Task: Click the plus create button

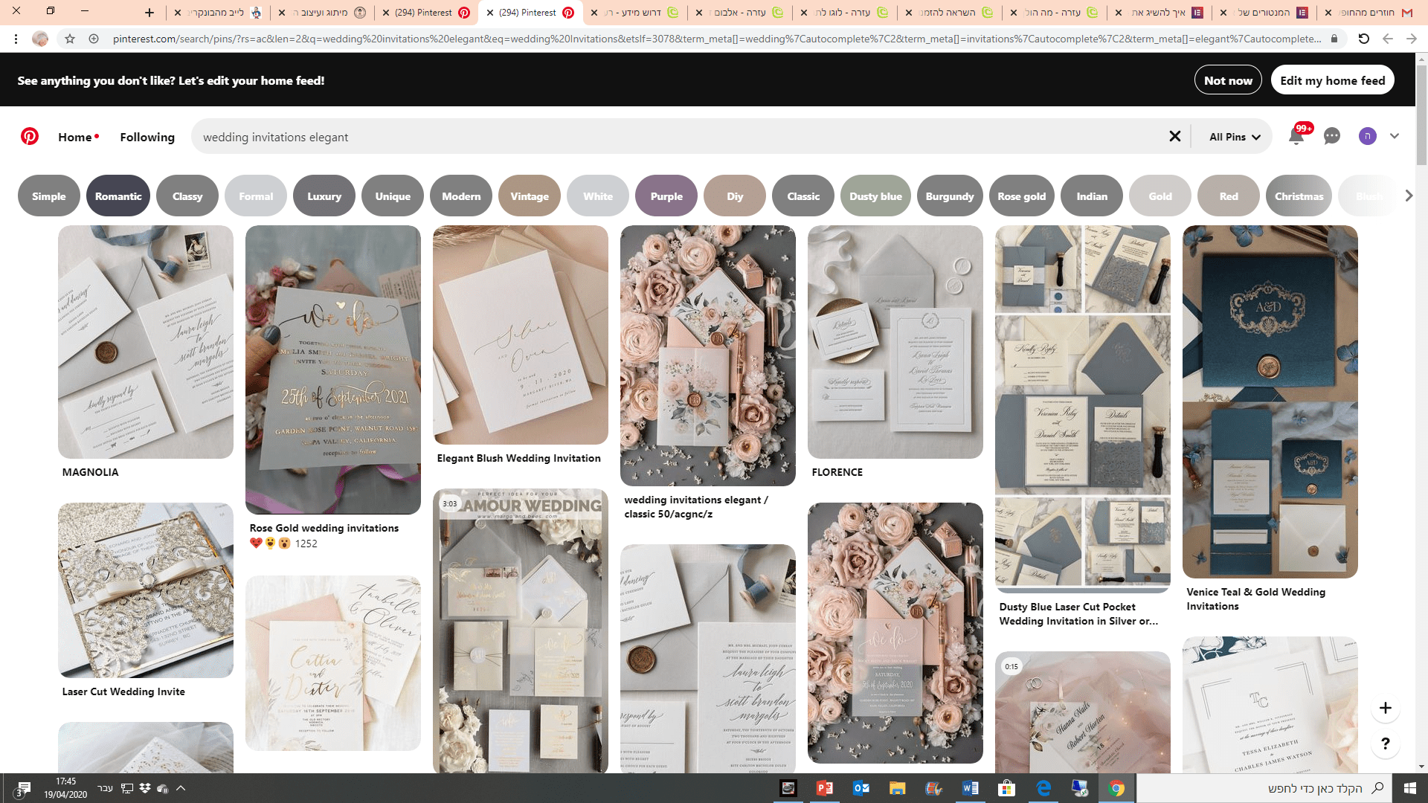Action: click(1385, 708)
